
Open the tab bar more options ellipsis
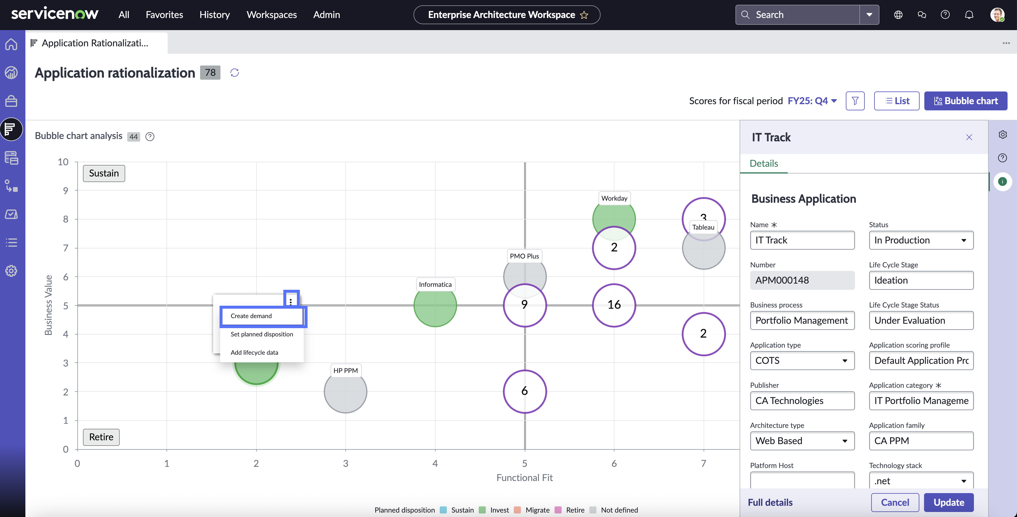click(1006, 43)
